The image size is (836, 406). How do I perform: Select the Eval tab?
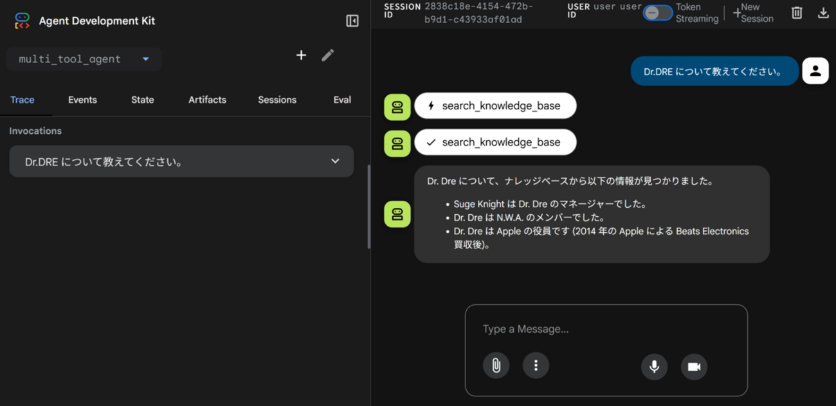point(342,100)
